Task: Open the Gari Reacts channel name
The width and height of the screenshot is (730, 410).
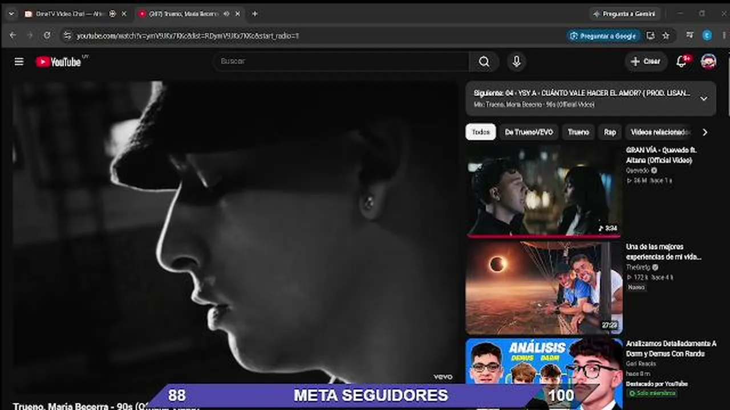Action: tap(641, 364)
